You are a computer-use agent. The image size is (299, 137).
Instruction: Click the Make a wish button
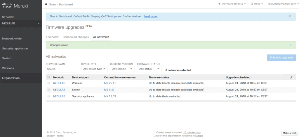click(x=289, y=133)
